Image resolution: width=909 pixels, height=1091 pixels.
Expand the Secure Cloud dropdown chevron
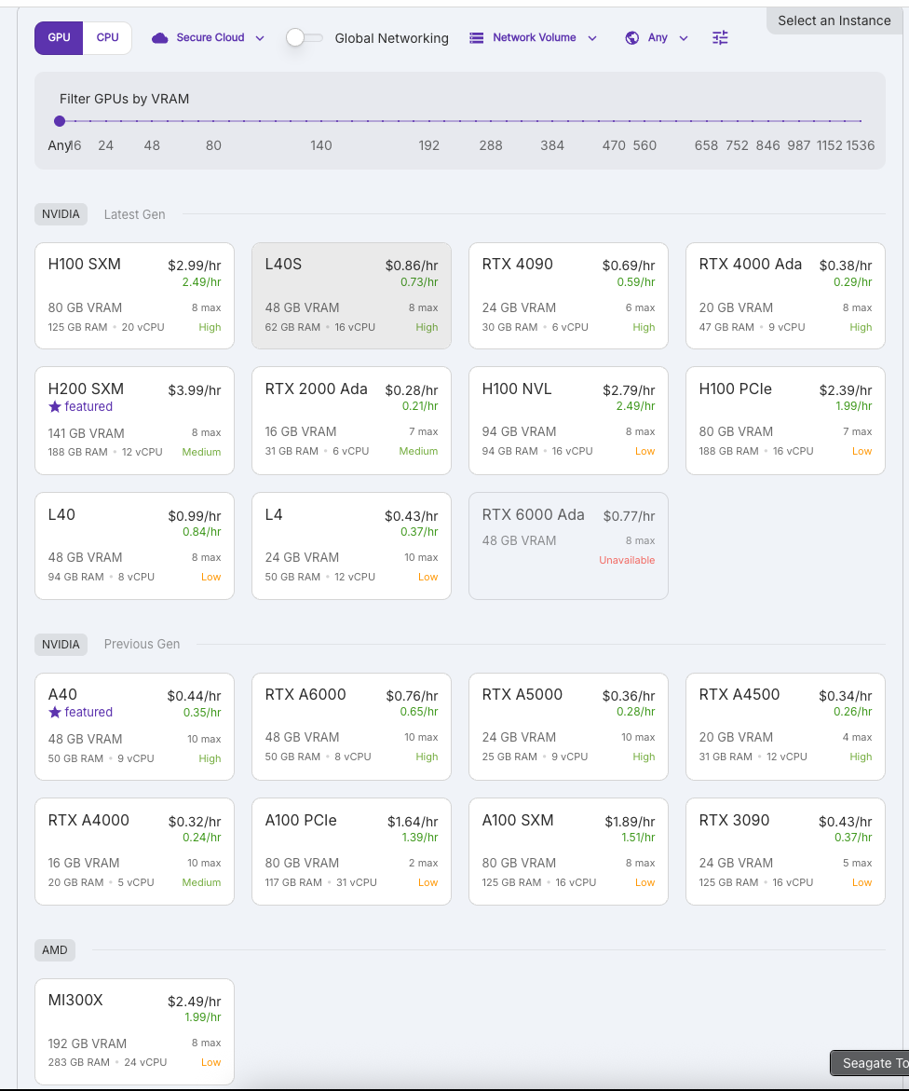tap(260, 38)
